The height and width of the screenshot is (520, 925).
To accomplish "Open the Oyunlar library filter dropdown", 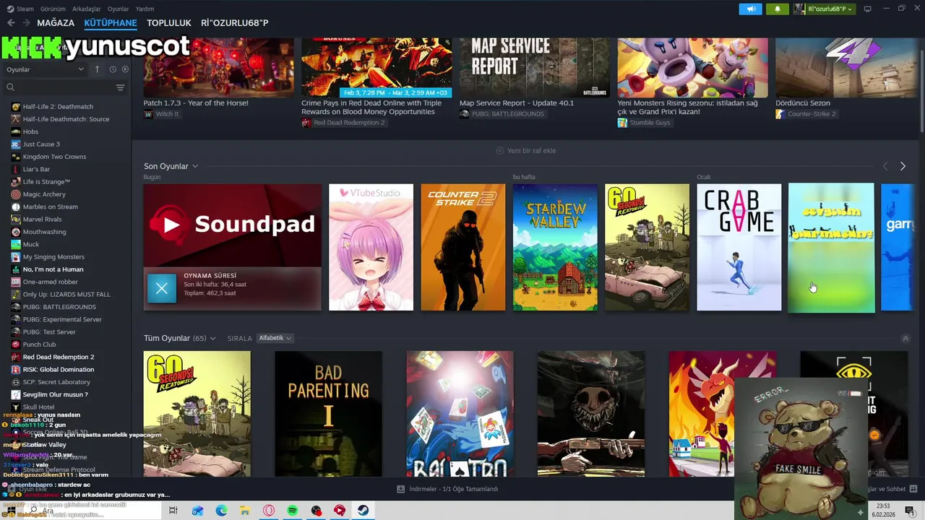I will point(46,69).
